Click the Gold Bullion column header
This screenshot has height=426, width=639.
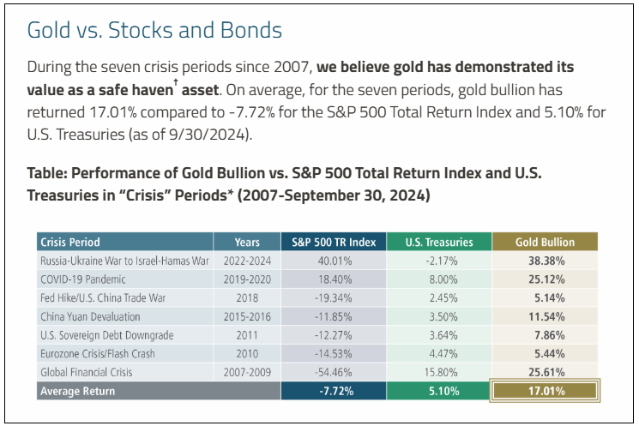(545, 242)
